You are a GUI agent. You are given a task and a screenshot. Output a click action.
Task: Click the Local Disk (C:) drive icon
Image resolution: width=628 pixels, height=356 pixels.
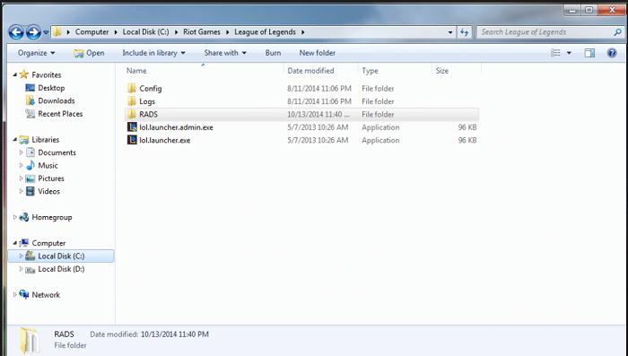(x=31, y=256)
